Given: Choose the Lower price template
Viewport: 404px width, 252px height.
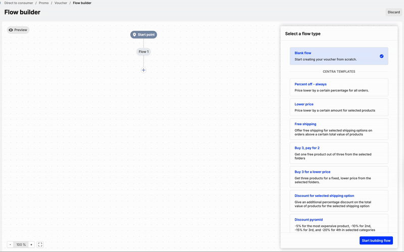Looking at the screenshot, I should point(338,107).
